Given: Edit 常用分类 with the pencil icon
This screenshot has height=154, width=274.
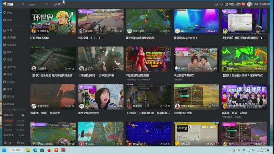Looking at the screenshot, I should click(x=23, y=115).
